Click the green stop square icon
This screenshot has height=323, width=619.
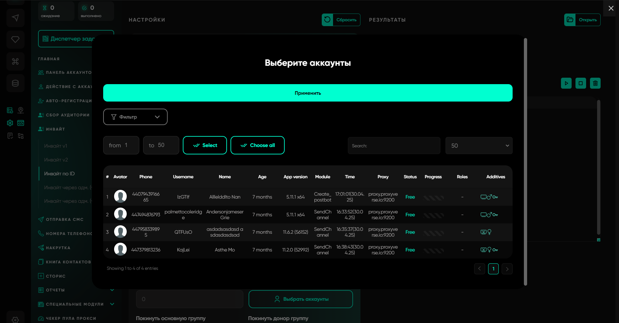[x=581, y=83]
